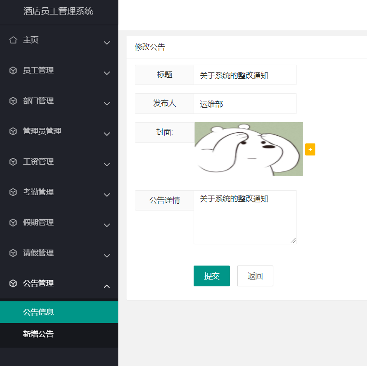Click the cube icon beside 管理员管理
Viewport: 367px width, 366px height.
coord(13,131)
